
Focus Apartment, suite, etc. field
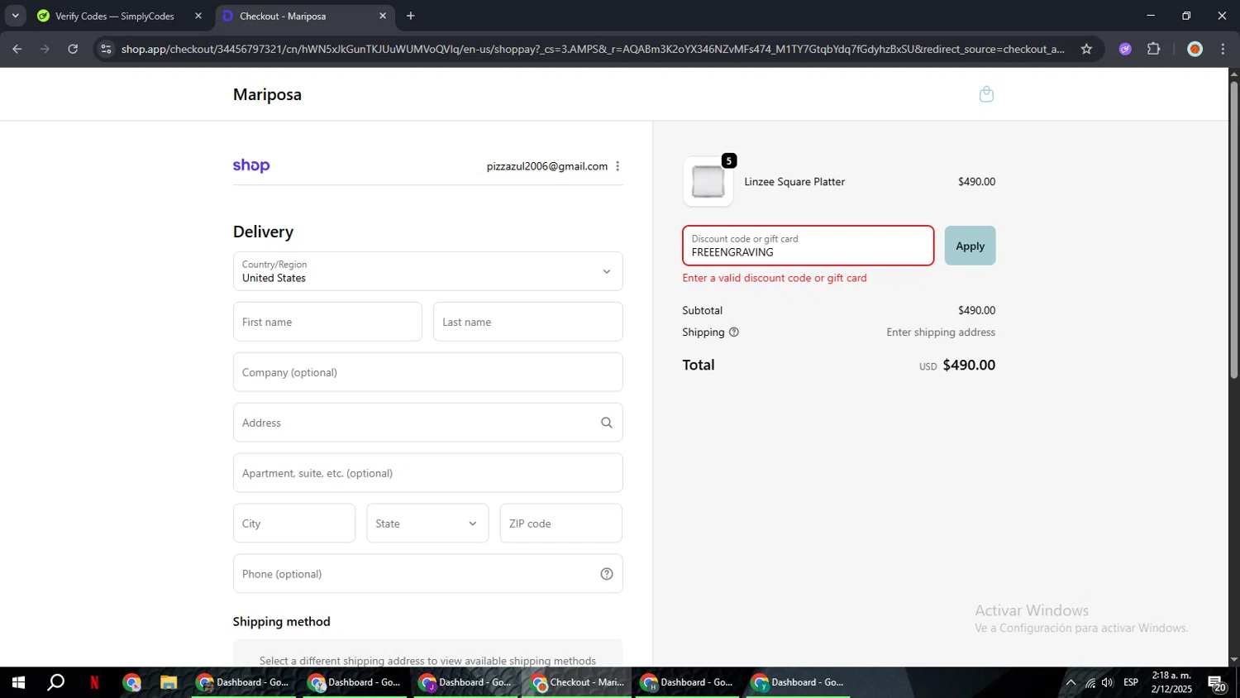[x=427, y=473]
